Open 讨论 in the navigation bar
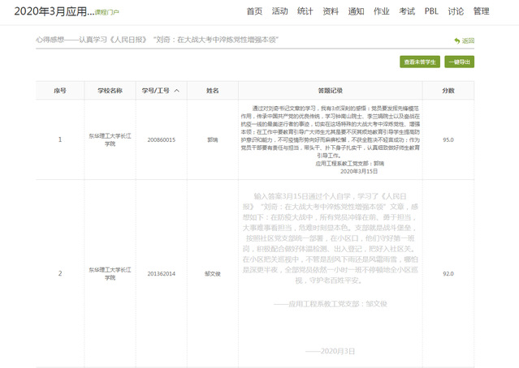Image resolution: width=519 pixels, height=368 pixels. (x=456, y=11)
